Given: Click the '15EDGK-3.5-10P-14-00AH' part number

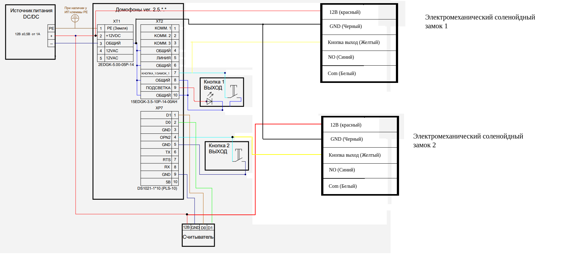Looking at the screenshot, I should (x=154, y=102).
